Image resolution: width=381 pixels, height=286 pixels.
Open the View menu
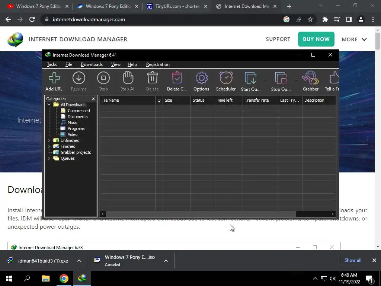pyautogui.click(x=116, y=64)
